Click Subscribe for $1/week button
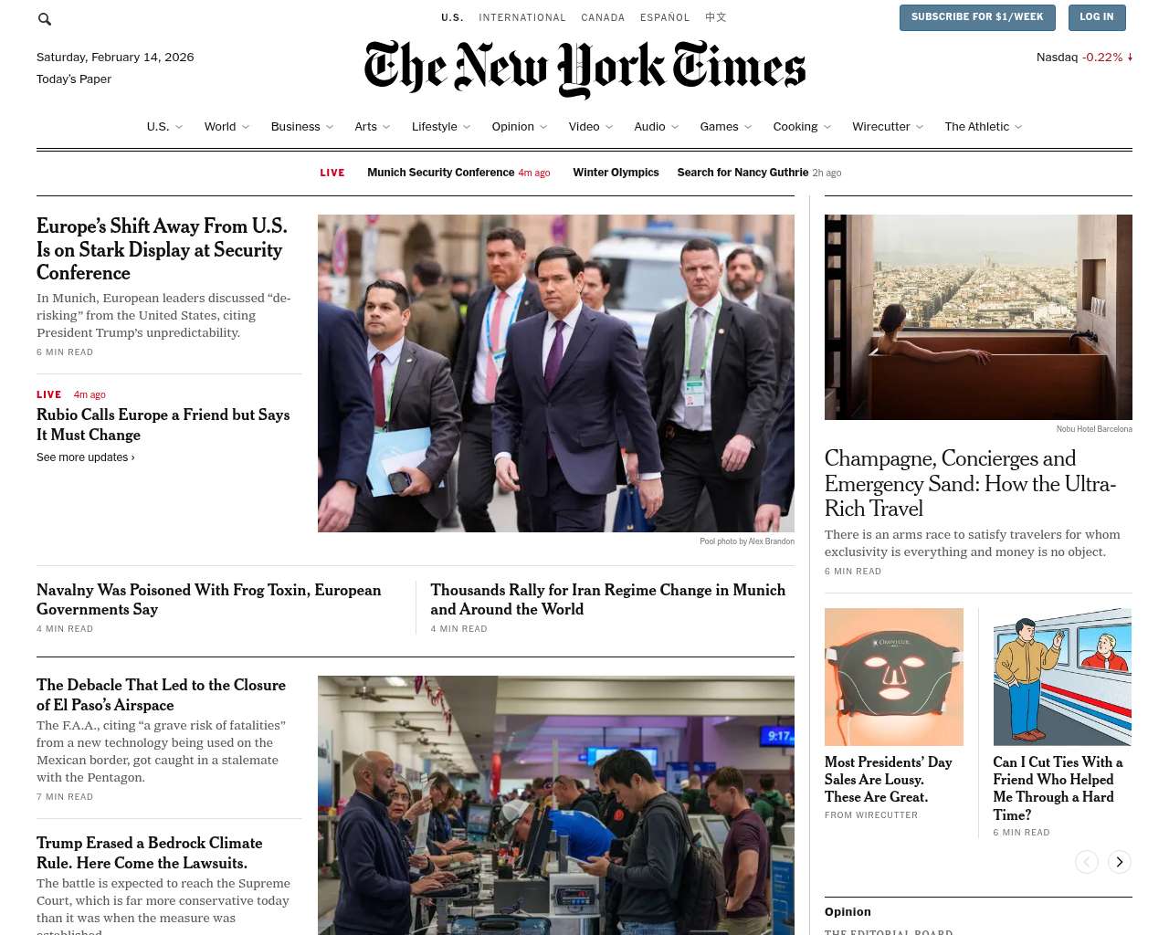Screen dimensions: 1169x935 point(977,17)
